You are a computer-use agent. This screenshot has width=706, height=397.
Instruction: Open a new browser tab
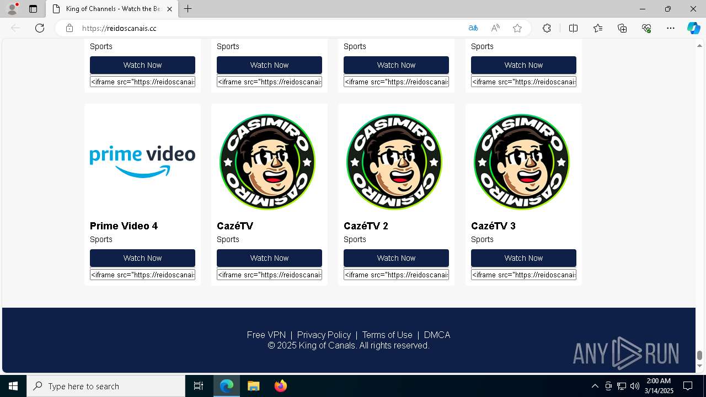188,9
